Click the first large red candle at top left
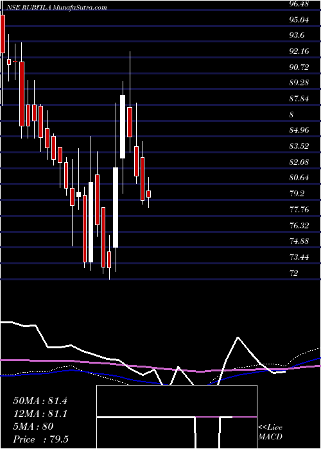Image resolution: width=321 pixels, height=449 pixels. click(3, 34)
